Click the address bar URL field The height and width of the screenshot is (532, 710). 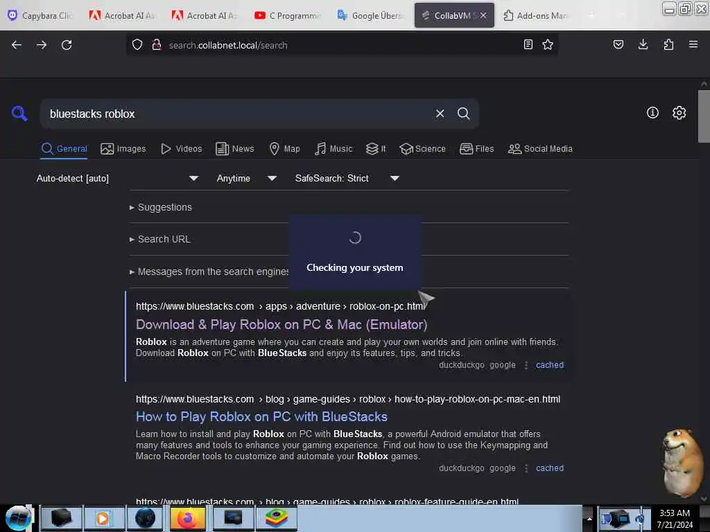pyautogui.click(x=342, y=45)
